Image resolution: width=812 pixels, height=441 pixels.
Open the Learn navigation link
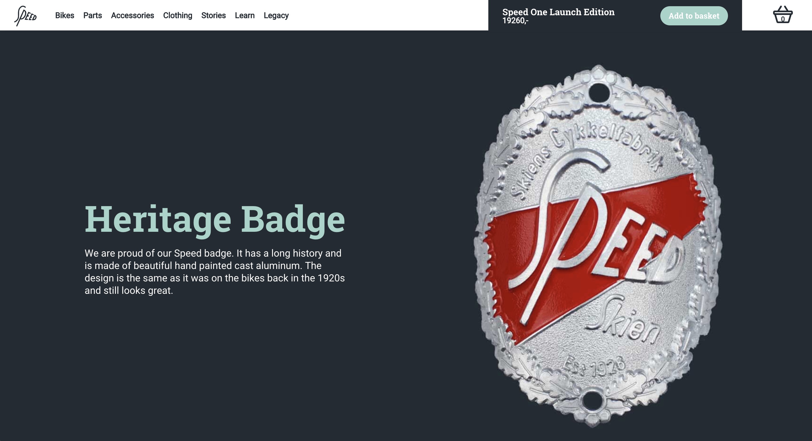tap(245, 16)
